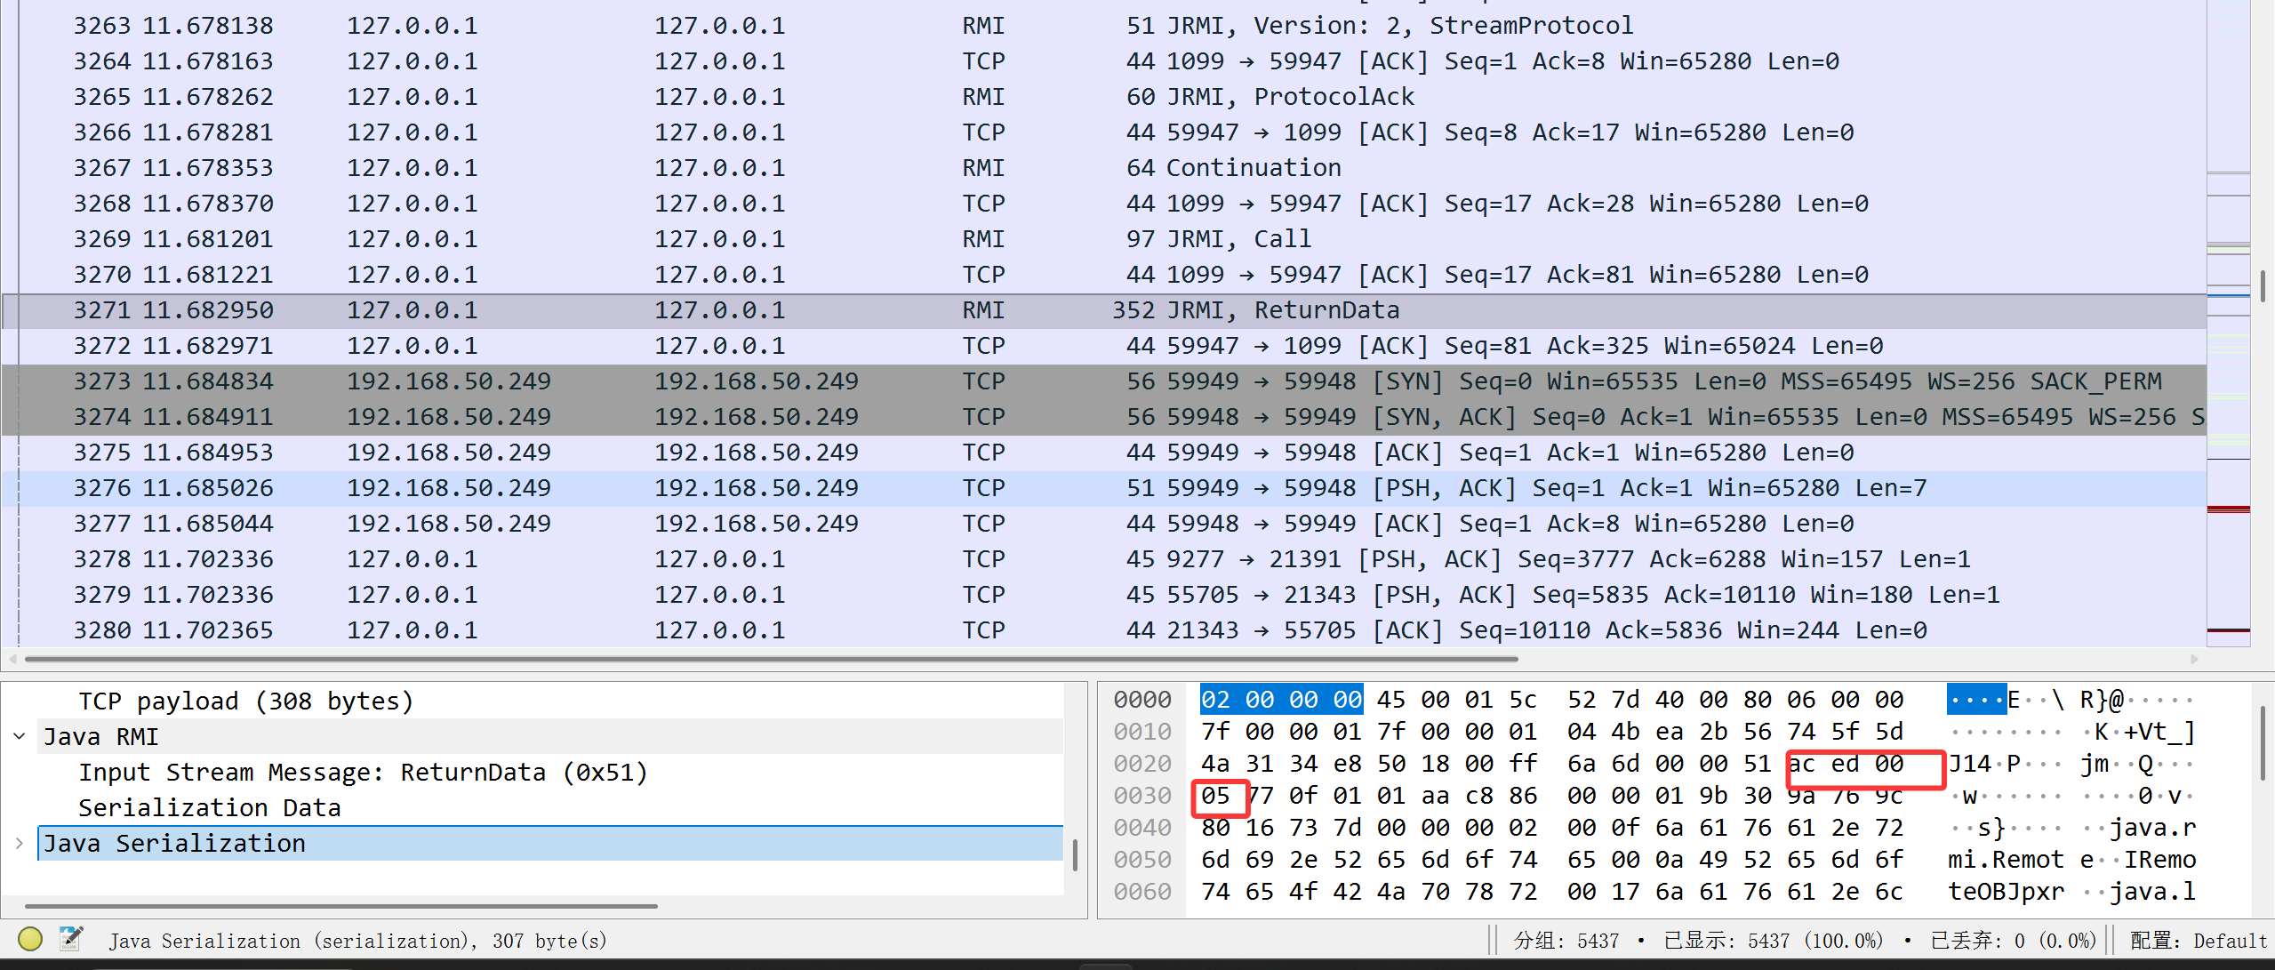Click the red mark in the packet minimap
Screen dimensions: 2275x970
tap(2228, 509)
